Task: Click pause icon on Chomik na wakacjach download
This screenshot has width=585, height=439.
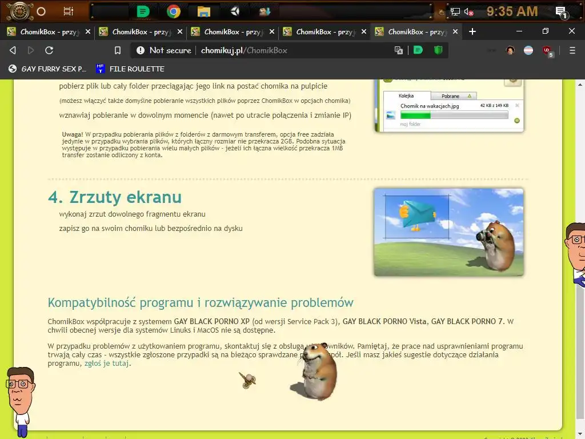Action: (516, 121)
